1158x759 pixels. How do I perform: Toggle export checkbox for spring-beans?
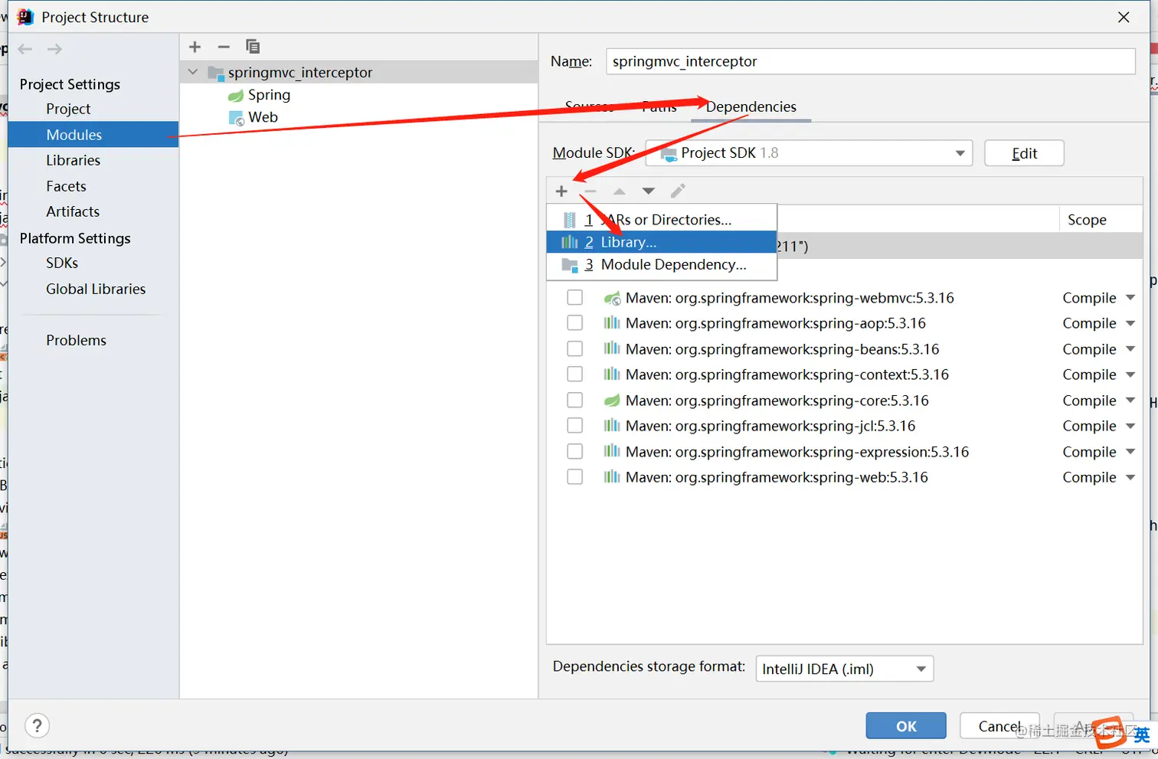point(575,349)
